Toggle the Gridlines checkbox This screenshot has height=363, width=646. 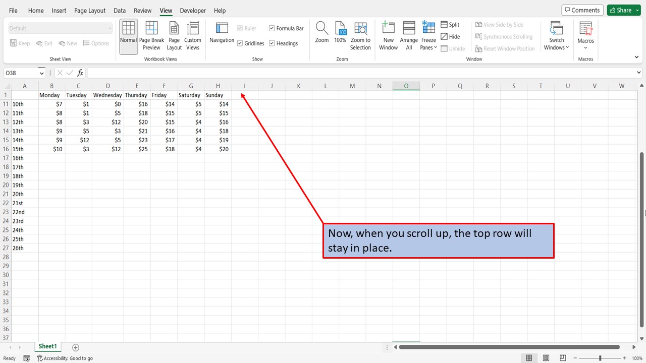(x=240, y=43)
